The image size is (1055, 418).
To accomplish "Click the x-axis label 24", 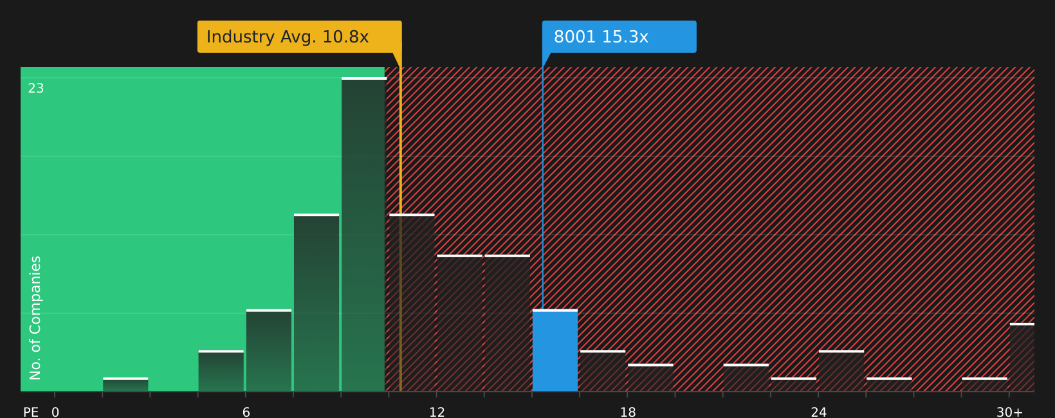I will 818,412.
